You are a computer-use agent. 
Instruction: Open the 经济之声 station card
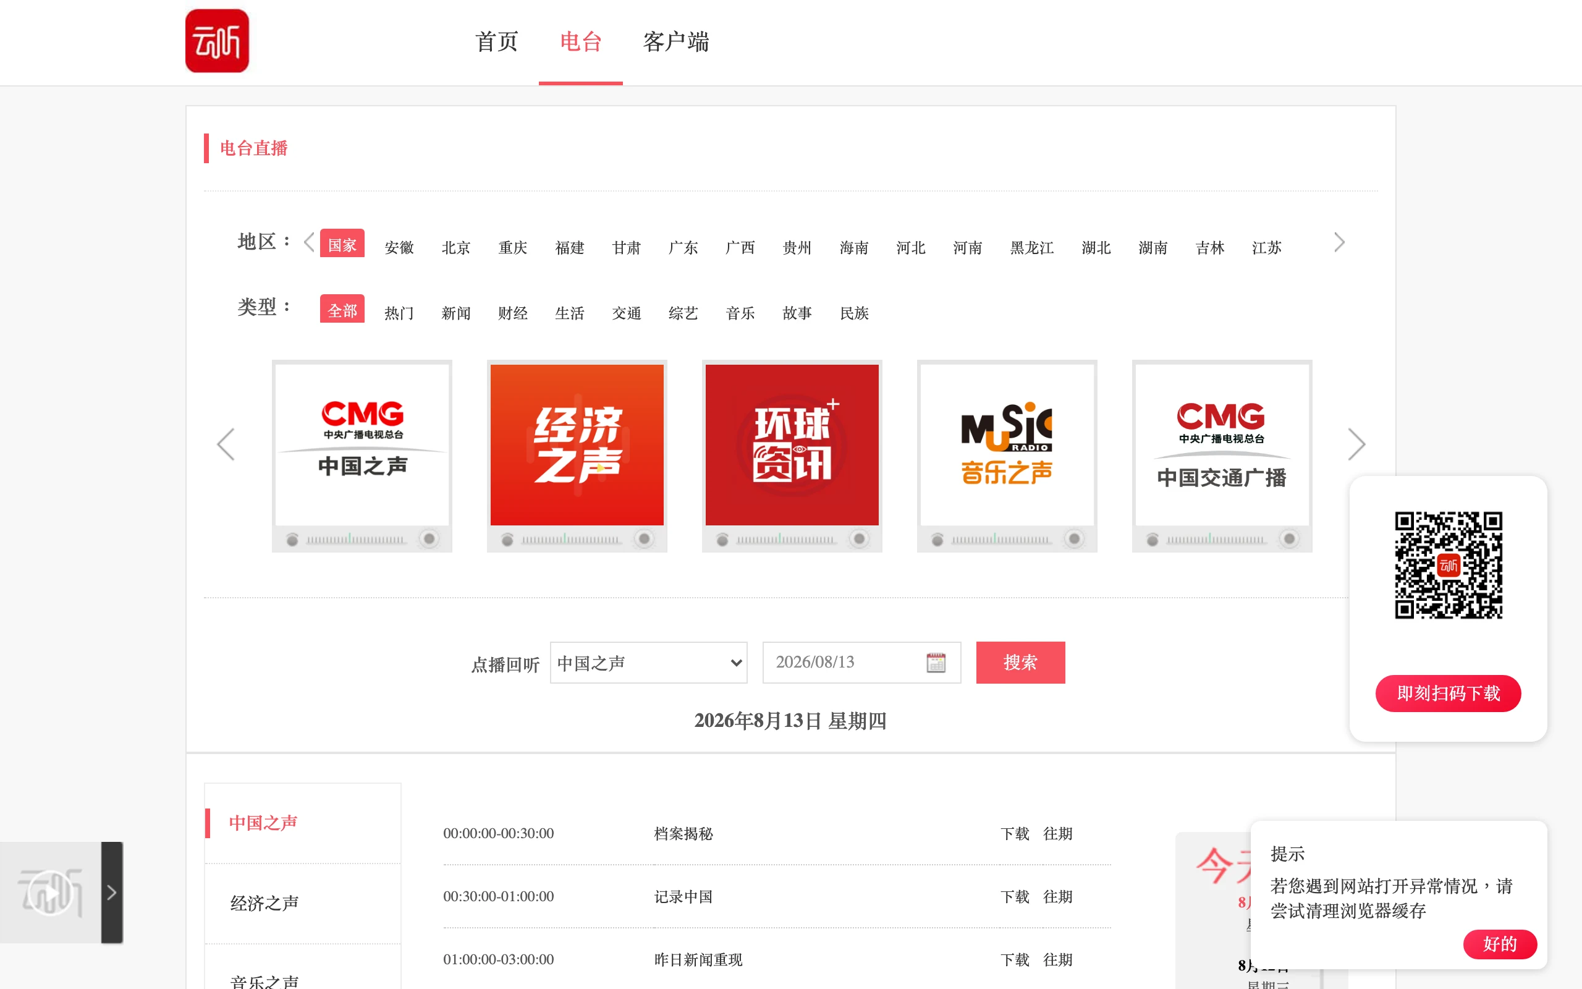[x=577, y=456]
